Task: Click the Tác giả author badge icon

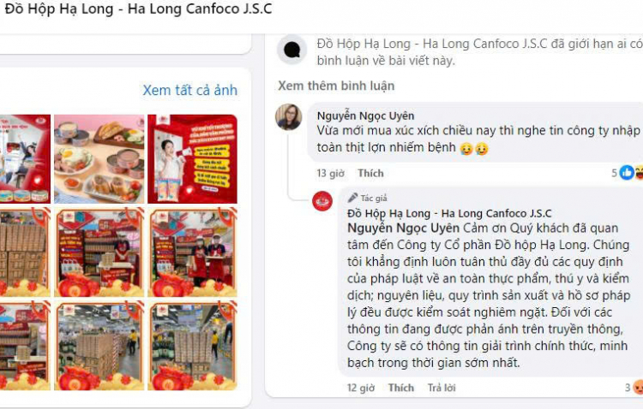Action: 352,198
